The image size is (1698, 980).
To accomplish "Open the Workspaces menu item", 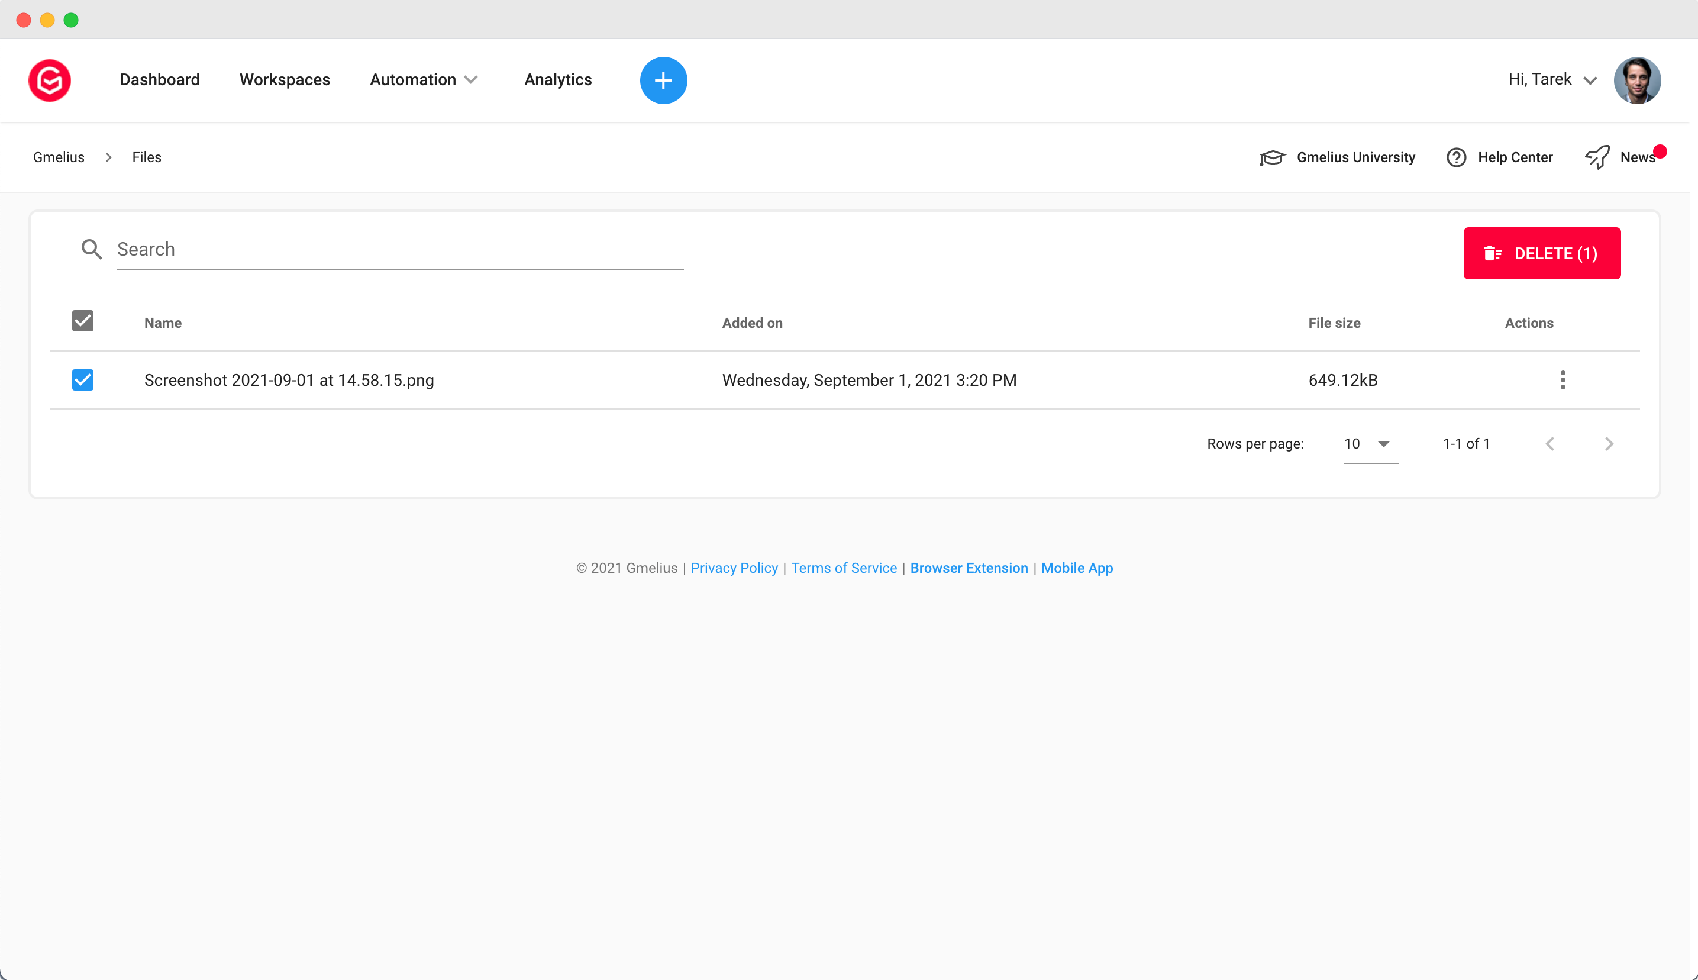I will coord(285,79).
